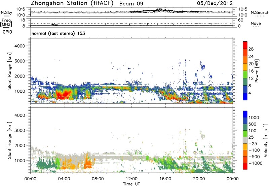Viewport: 269px width, 186px height.
Task: Click the 04:00 time tick label
Action: click(x=64, y=179)
